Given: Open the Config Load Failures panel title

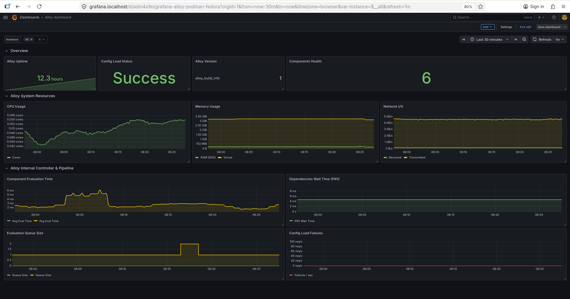Looking at the screenshot, I should 306,233.
